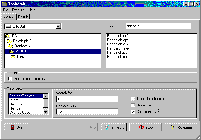
Task: Open the File menu
Action: click(x=5, y=10)
